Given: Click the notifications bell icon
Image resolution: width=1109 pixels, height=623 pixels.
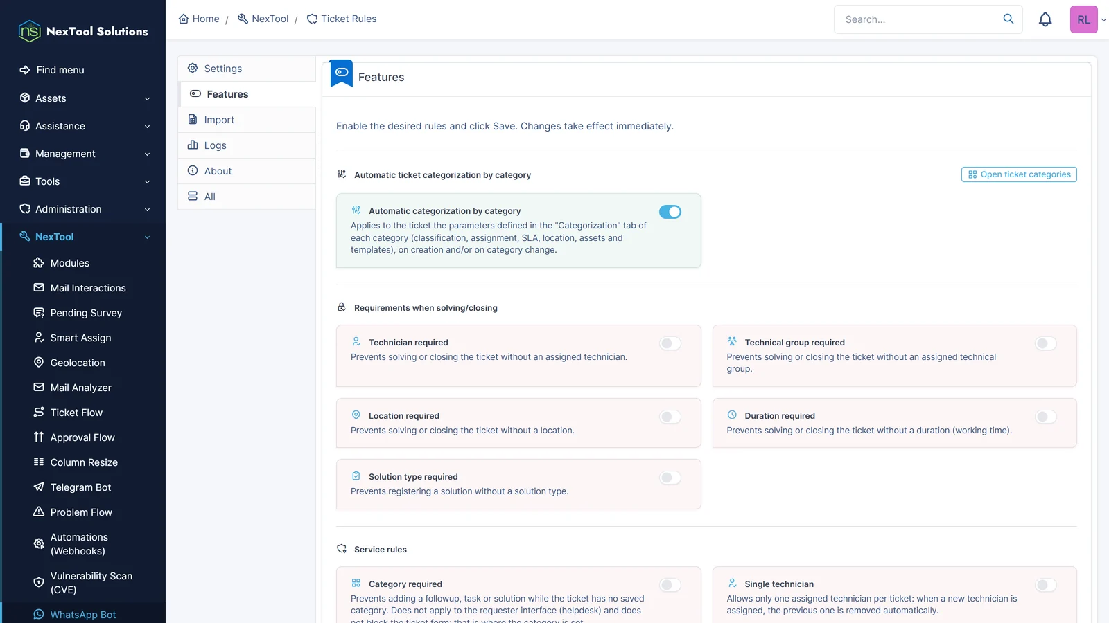Looking at the screenshot, I should click(x=1045, y=19).
